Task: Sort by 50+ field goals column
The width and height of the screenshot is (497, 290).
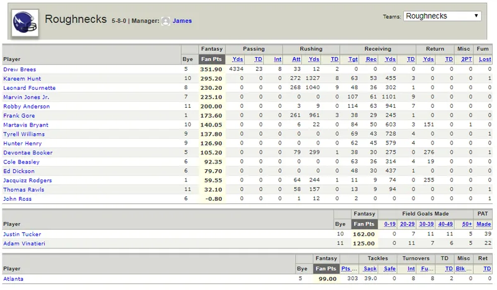Action: [467, 224]
